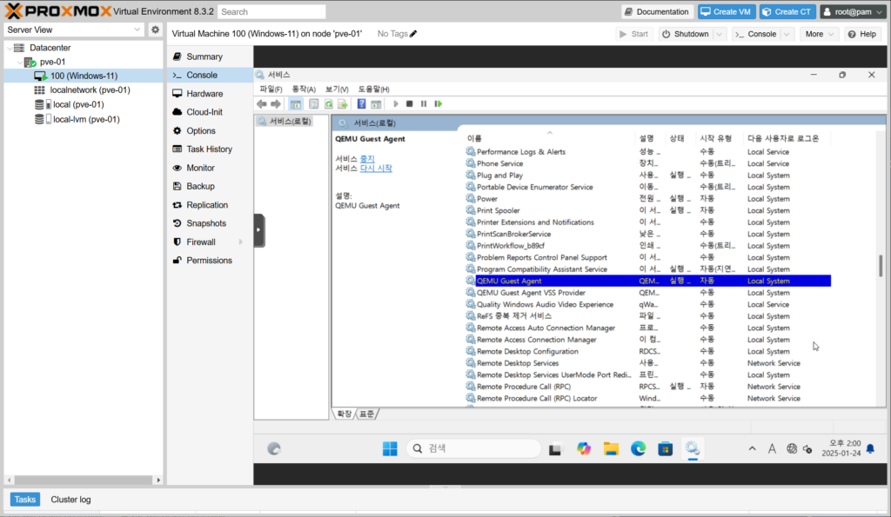Edit tags using the pencil icon

(413, 34)
